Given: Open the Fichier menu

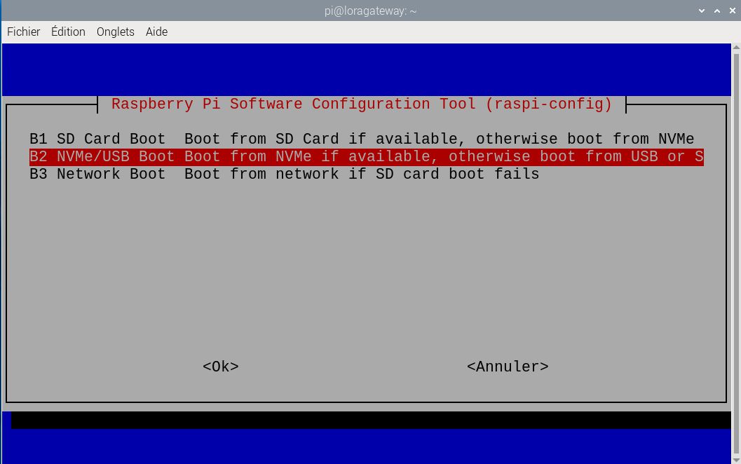Looking at the screenshot, I should pyautogui.click(x=24, y=32).
